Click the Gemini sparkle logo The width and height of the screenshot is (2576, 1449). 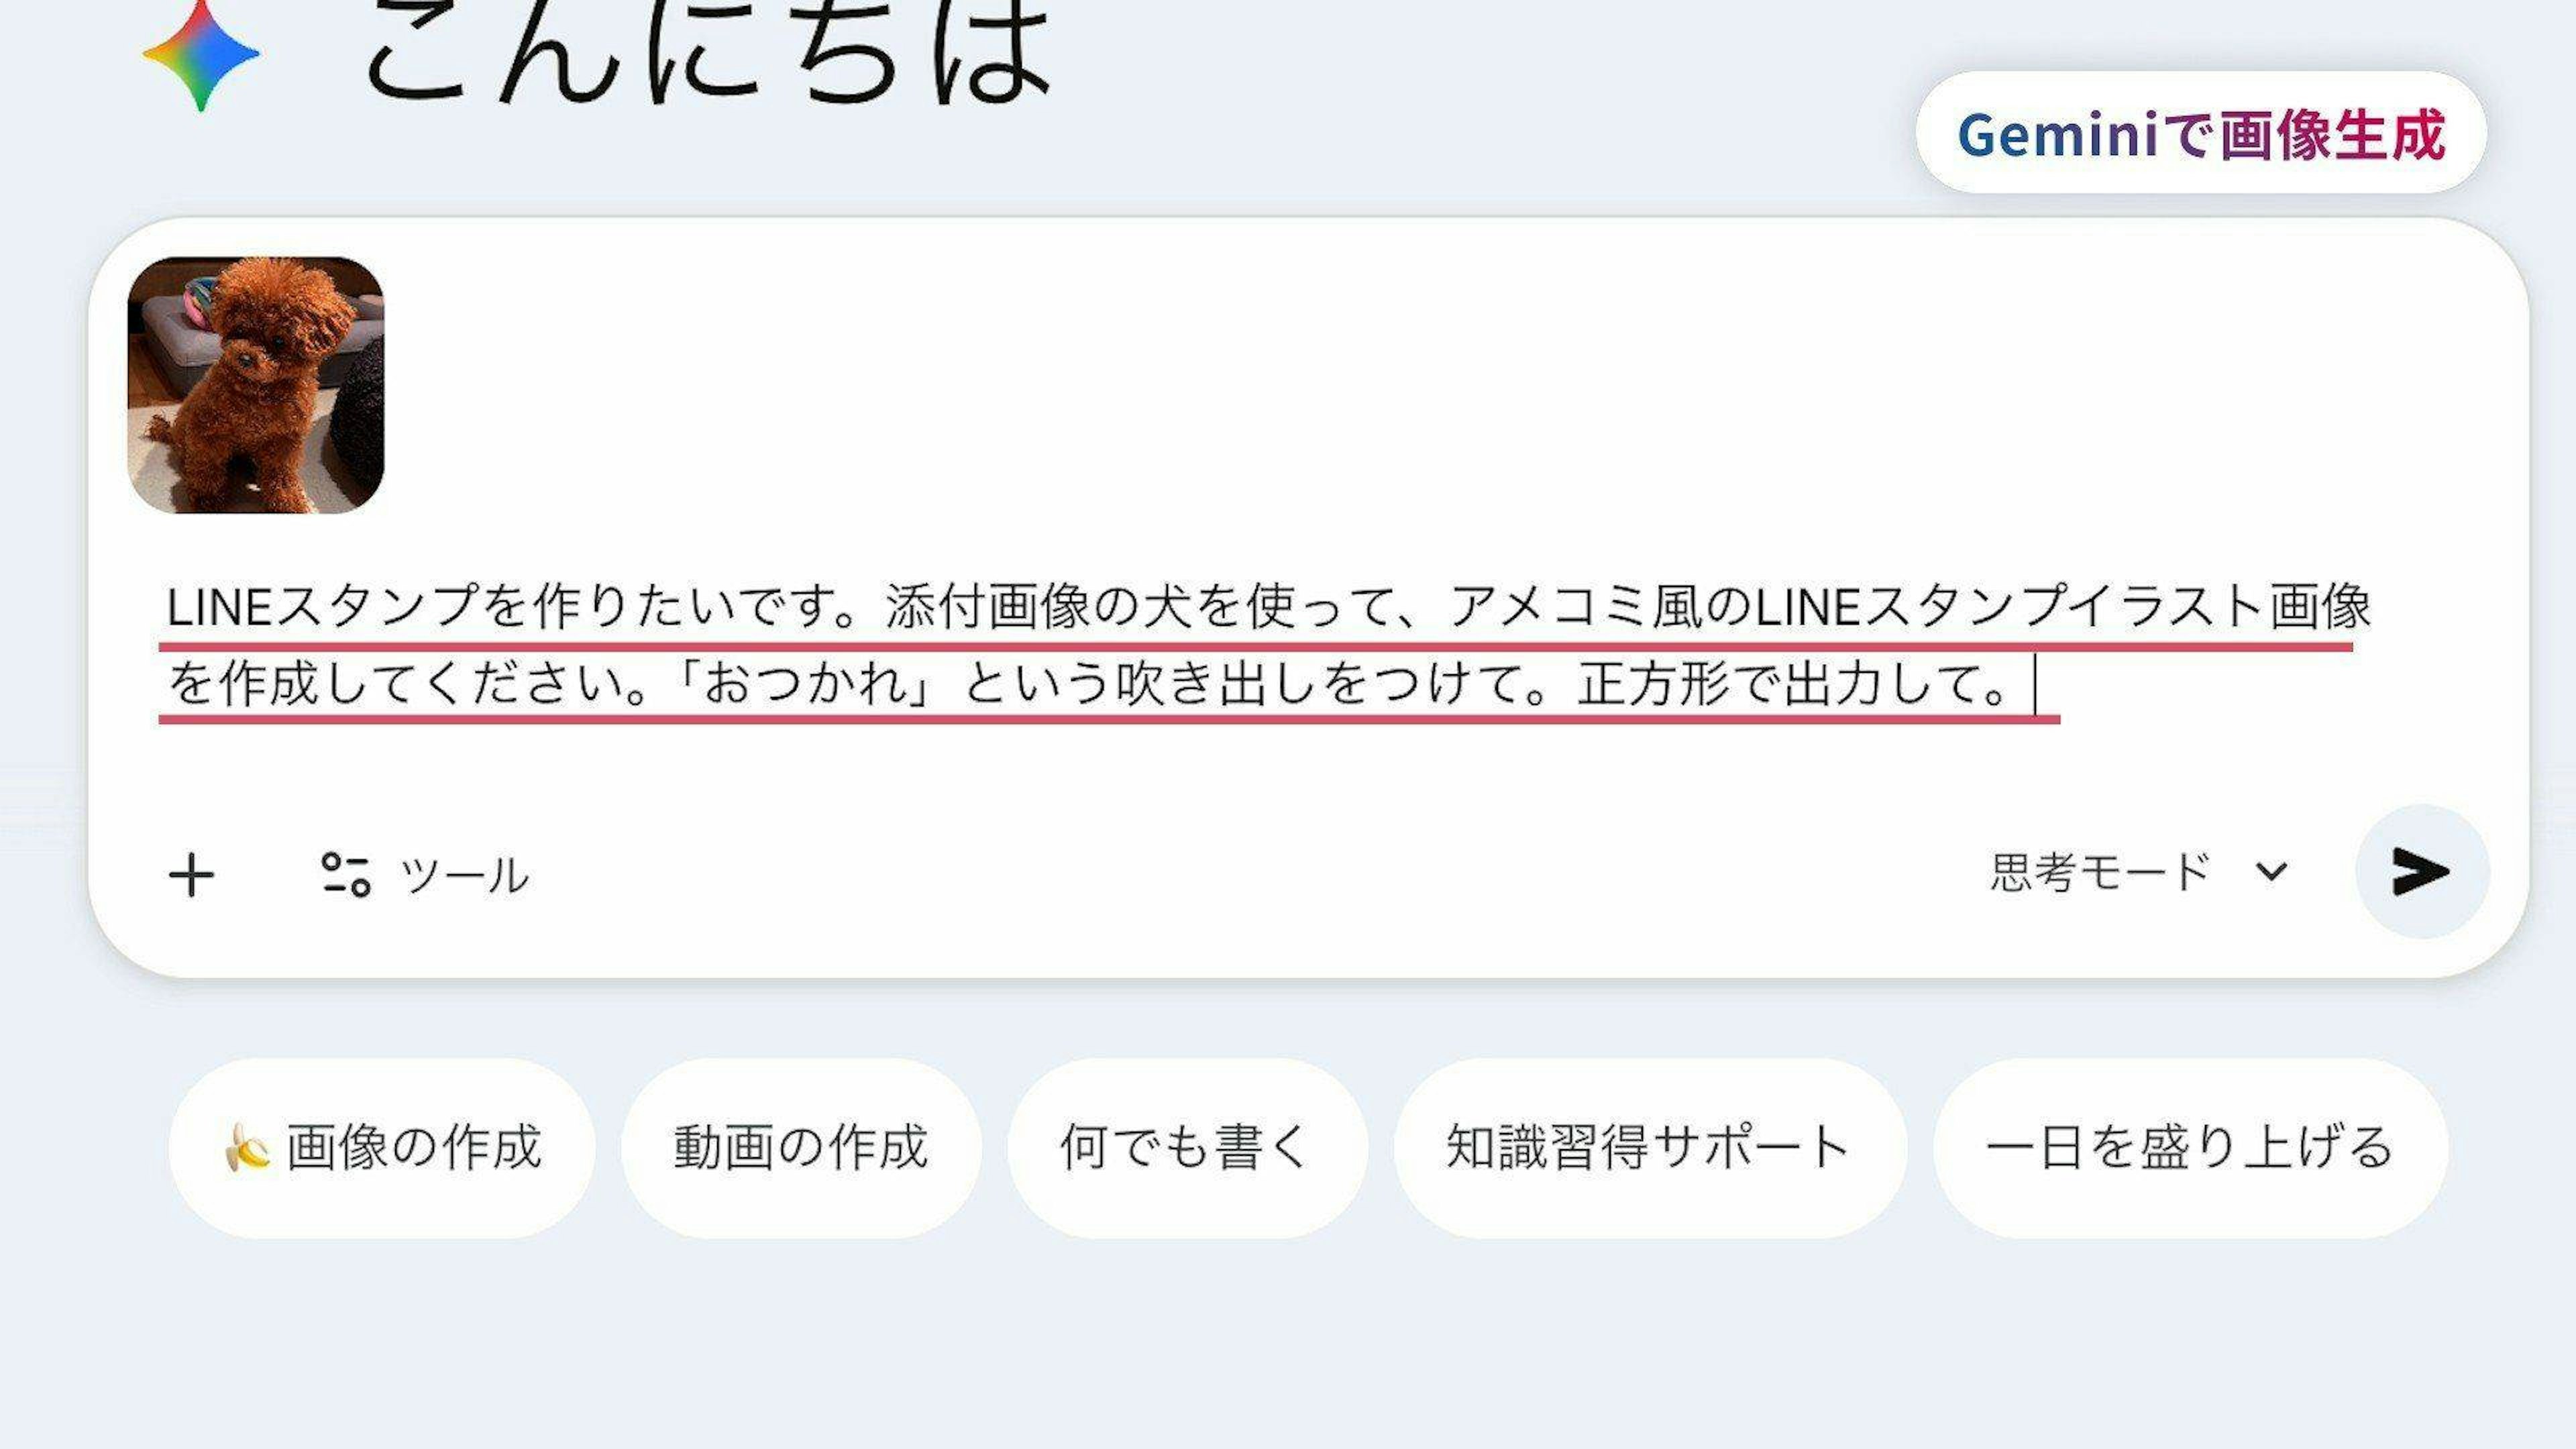coord(201,54)
